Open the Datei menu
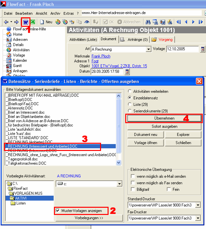This screenshot has height=229, width=206. (x=8, y=13)
